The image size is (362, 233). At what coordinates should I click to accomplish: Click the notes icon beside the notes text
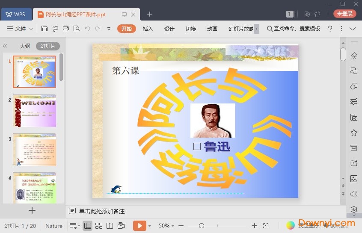pyautogui.click(x=72, y=211)
